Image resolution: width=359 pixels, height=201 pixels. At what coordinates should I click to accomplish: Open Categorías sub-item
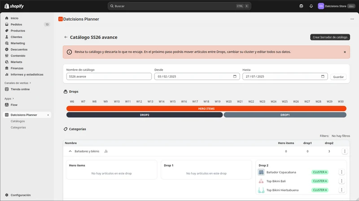tap(18, 127)
